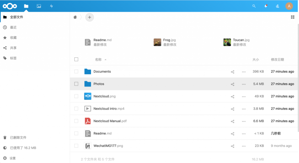
Task: Open the Activity lightning icon
Action: (x=51, y=6)
